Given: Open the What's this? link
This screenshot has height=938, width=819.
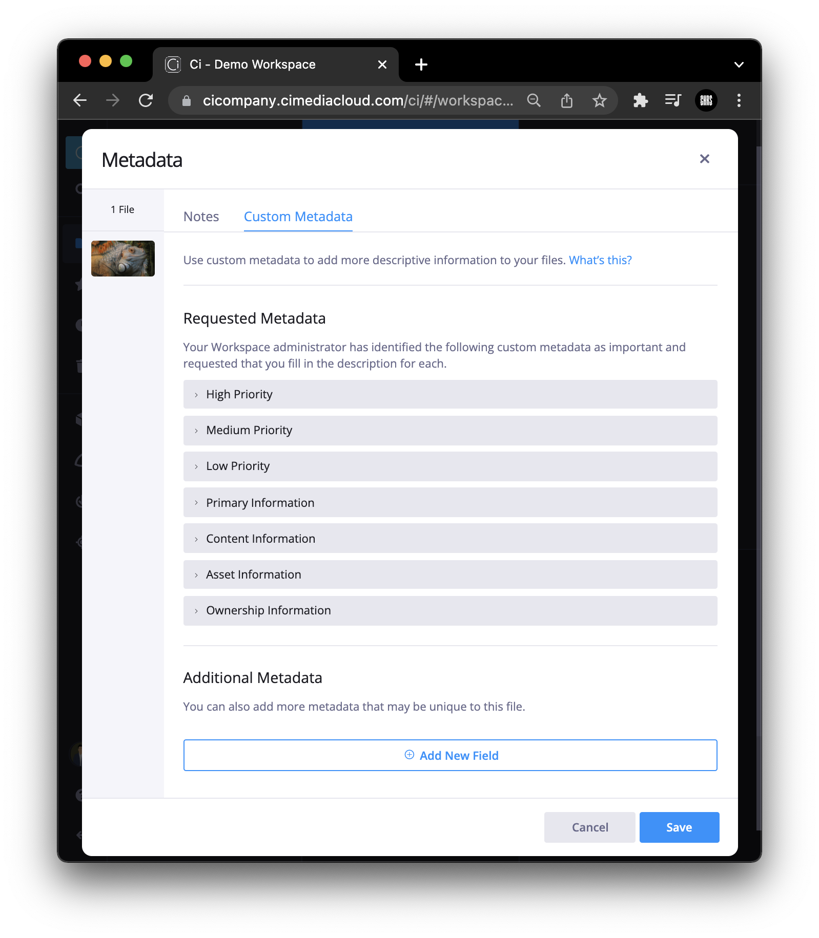Looking at the screenshot, I should point(600,260).
